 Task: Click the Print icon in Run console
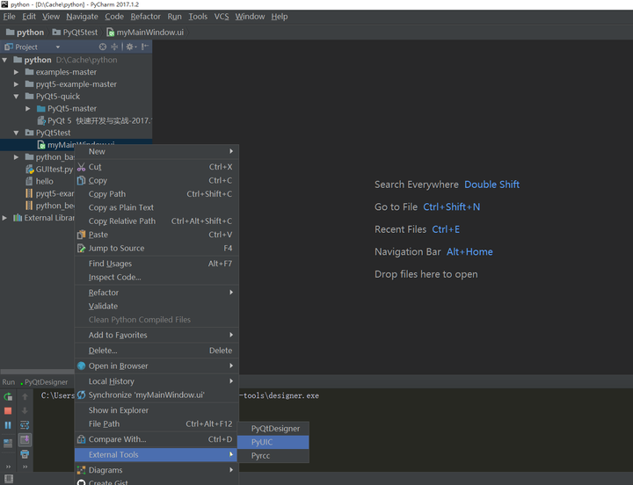pyautogui.click(x=25, y=454)
